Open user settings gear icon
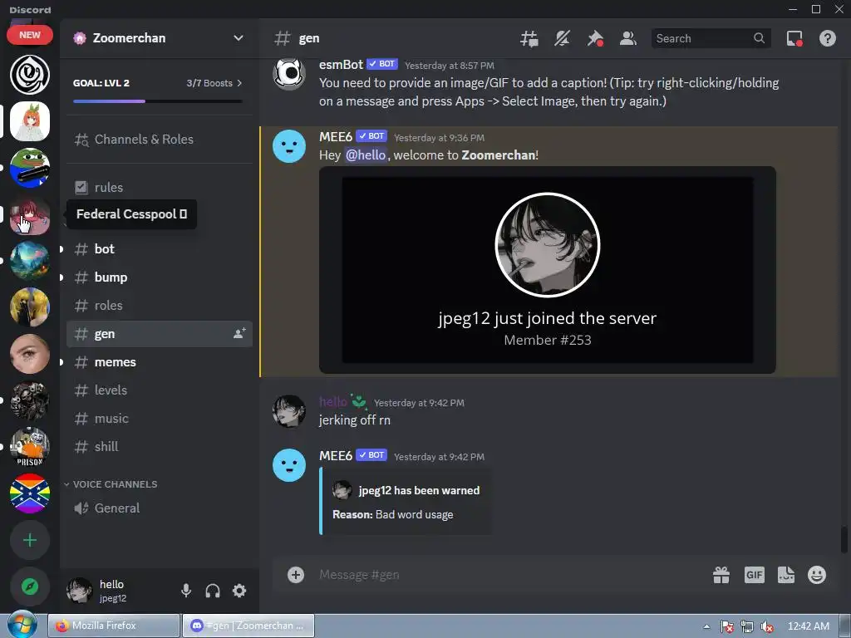 pyautogui.click(x=239, y=591)
